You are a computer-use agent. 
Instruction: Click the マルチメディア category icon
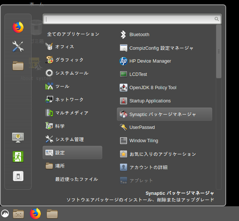pyautogui.click(x=49, y=113)
